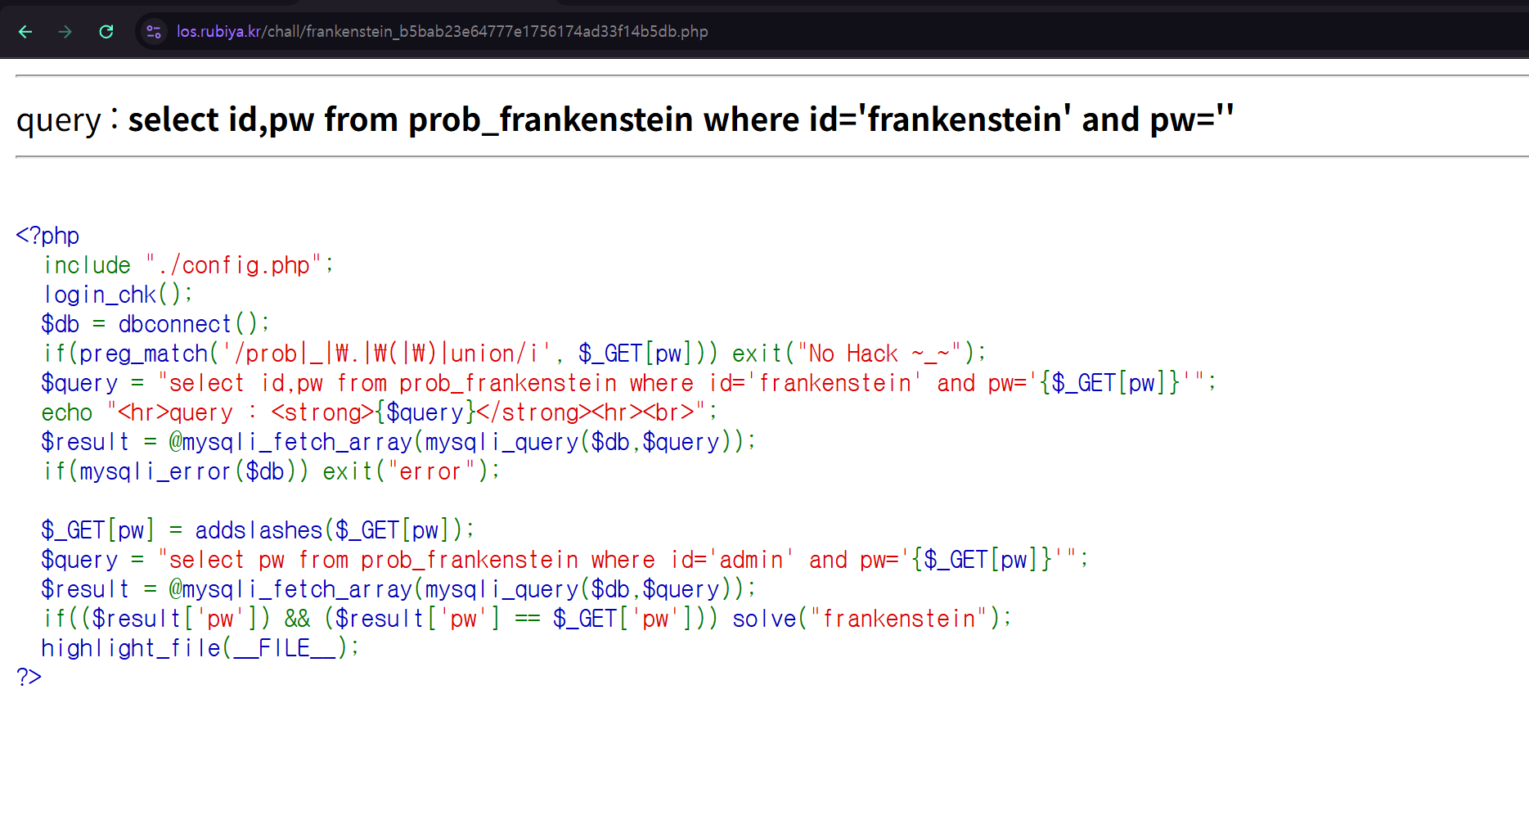
Task: Click the solve("frankenstein") call
Action: [870, 619]
